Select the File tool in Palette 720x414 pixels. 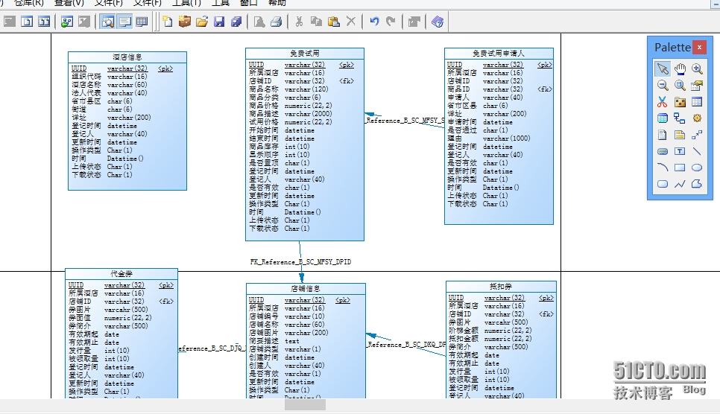tap(662, 135)
